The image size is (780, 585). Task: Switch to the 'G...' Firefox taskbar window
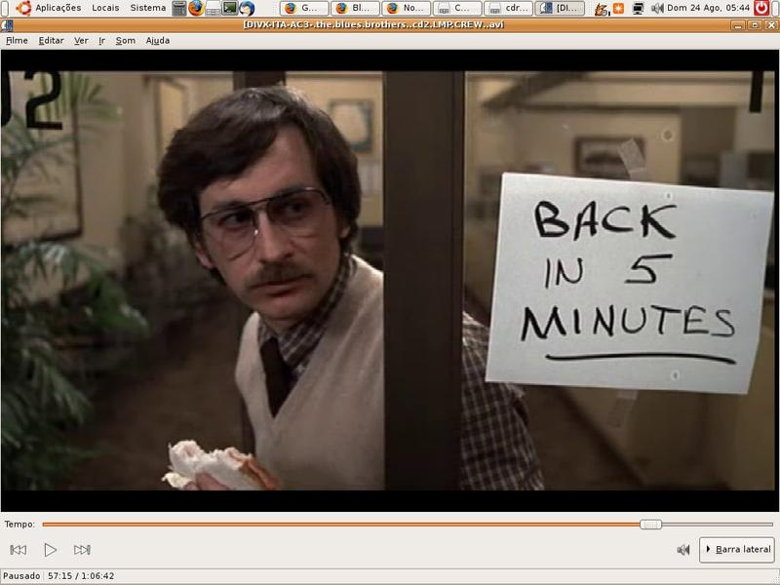tap(304, 8)
